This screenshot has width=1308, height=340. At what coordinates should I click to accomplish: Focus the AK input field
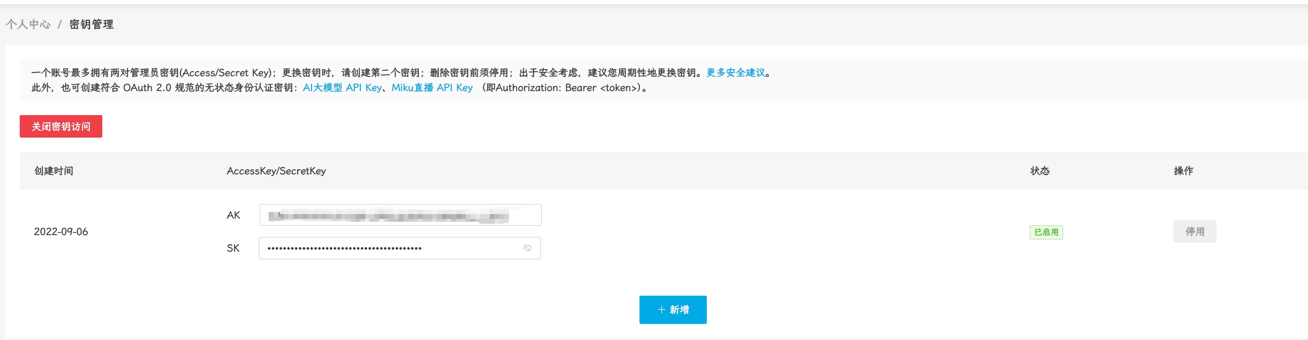(400, 215)
